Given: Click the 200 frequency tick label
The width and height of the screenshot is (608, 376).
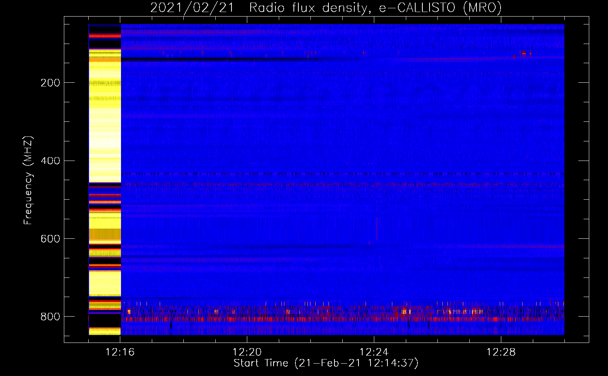Looking at the screenshot, I should [x=50, y=83].
